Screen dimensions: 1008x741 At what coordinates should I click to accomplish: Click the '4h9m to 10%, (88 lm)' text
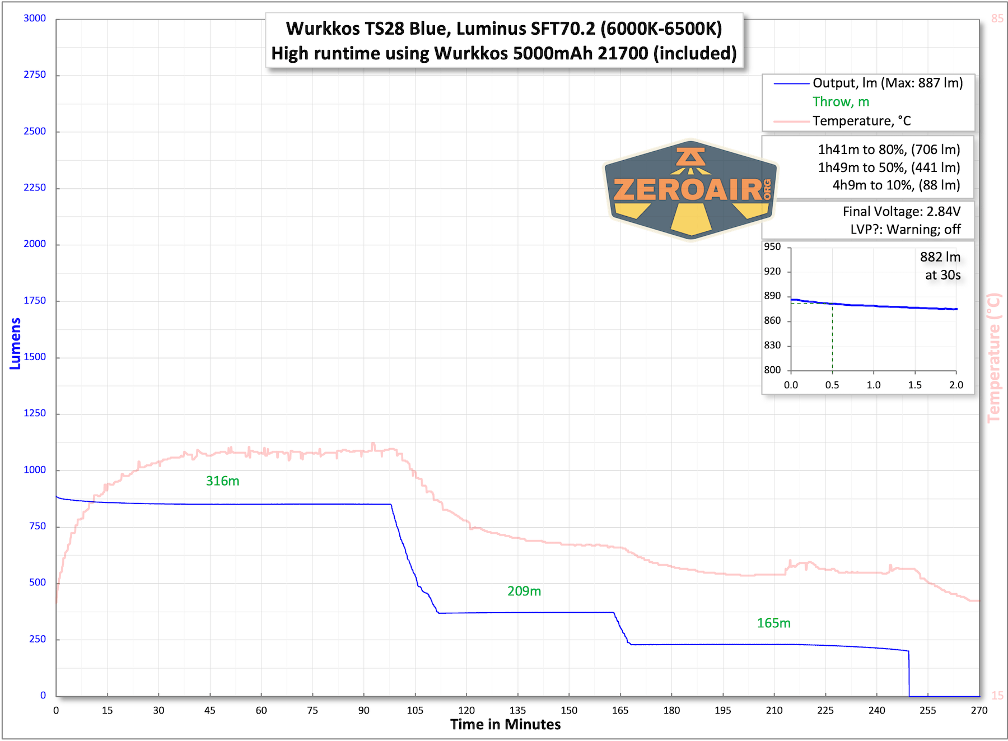click(896, 185)
